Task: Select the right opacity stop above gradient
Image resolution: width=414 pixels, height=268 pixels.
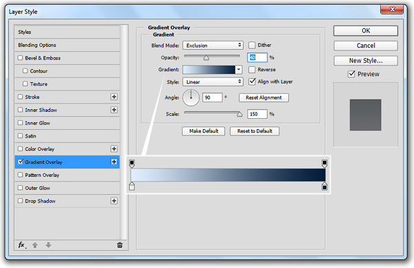Action: pyautogui.click(x=324, y=164)
